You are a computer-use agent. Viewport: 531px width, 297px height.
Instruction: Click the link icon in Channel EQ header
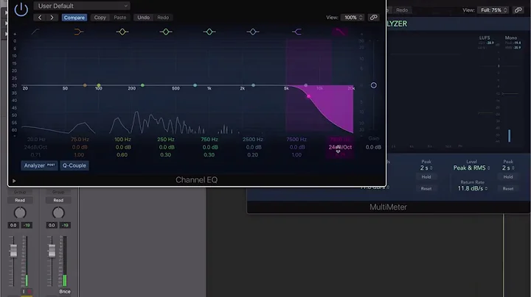coord(373,18)
